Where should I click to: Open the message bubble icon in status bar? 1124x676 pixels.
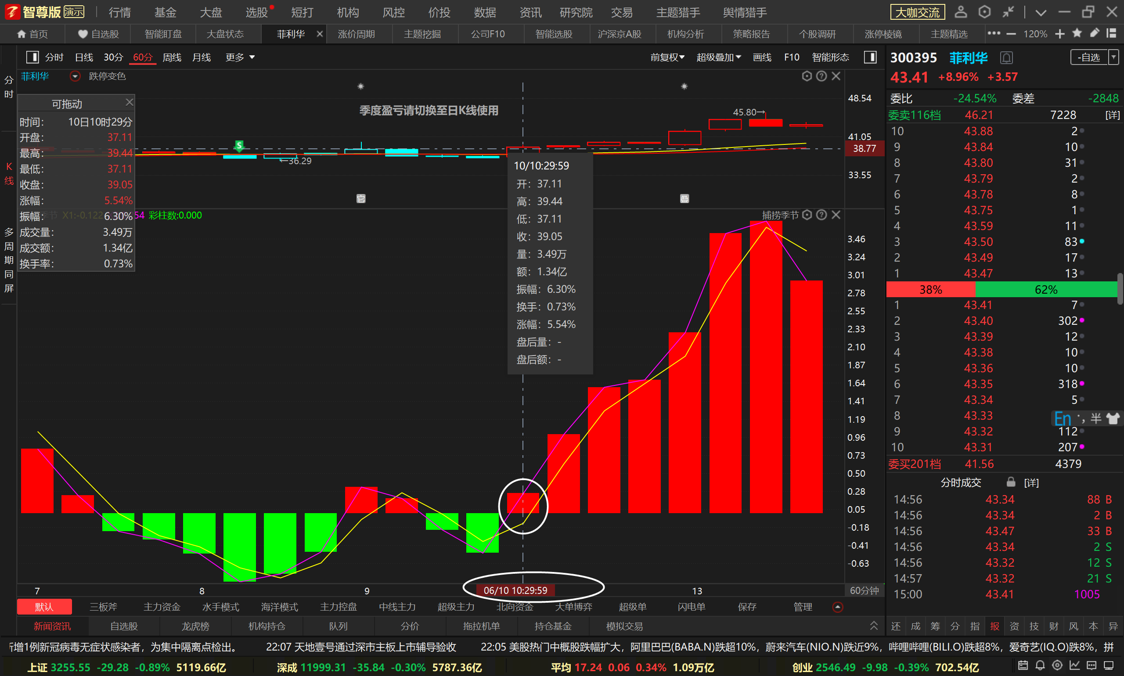[x=1091, y=665]
